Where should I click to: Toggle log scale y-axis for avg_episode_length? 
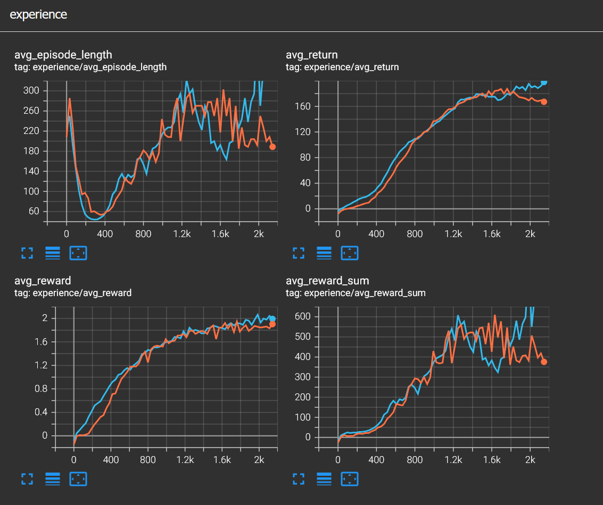53,253
